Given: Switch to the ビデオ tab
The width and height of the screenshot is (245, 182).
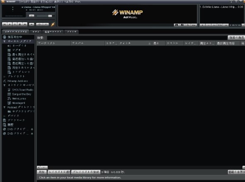Looking at the screenshot, I should click(36, 32).
